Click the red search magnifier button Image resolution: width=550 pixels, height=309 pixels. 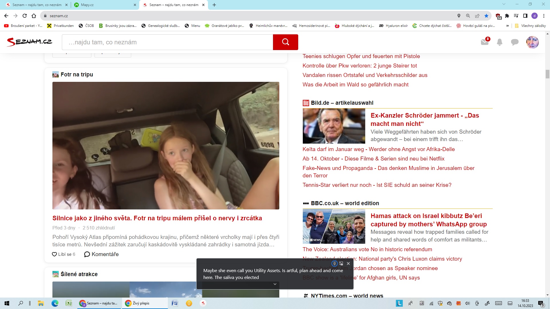tap(285, 42)
